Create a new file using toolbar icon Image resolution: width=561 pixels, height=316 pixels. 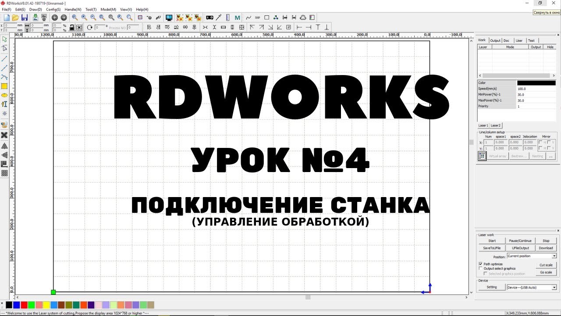(7, 18)
